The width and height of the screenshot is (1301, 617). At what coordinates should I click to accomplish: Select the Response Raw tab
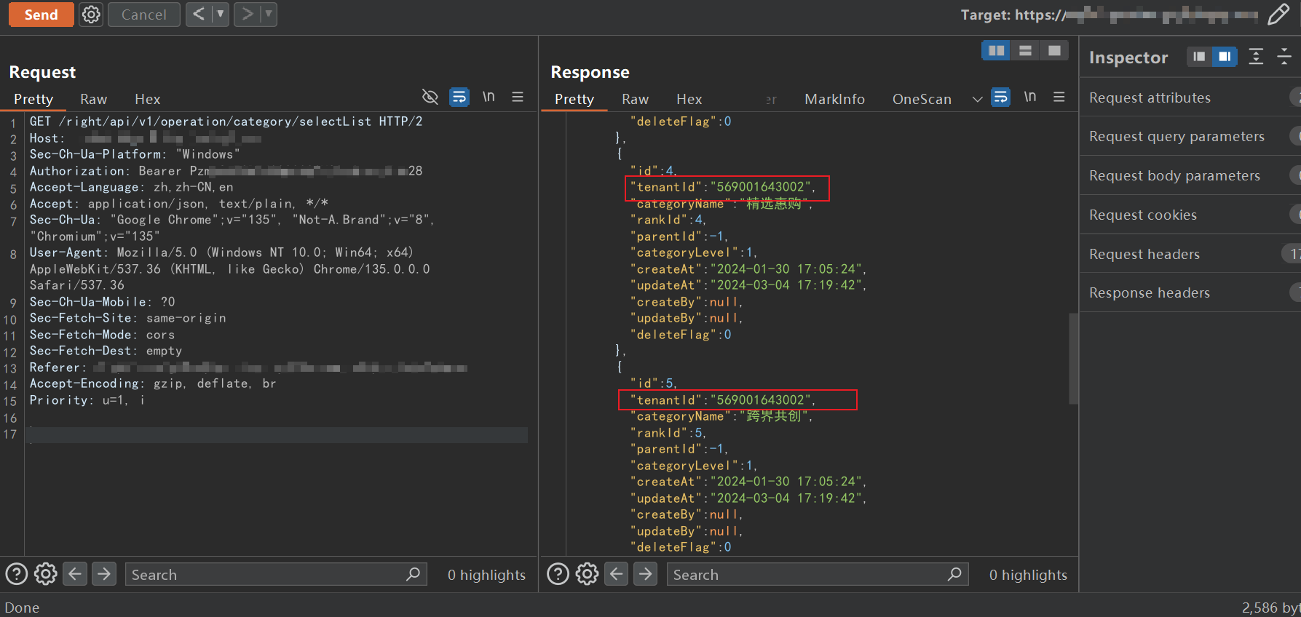tap(635, 99)
